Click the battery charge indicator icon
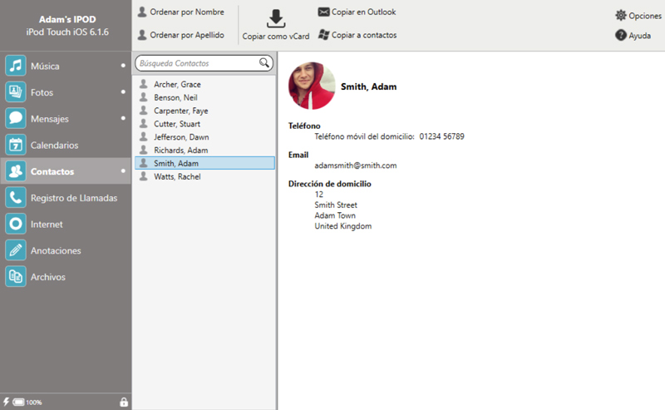 (x=18, y=402)
